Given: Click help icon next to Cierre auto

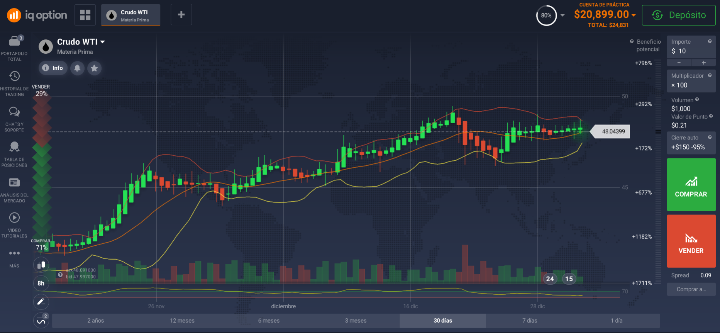Looking at the screenshot, I should [710, 137].
